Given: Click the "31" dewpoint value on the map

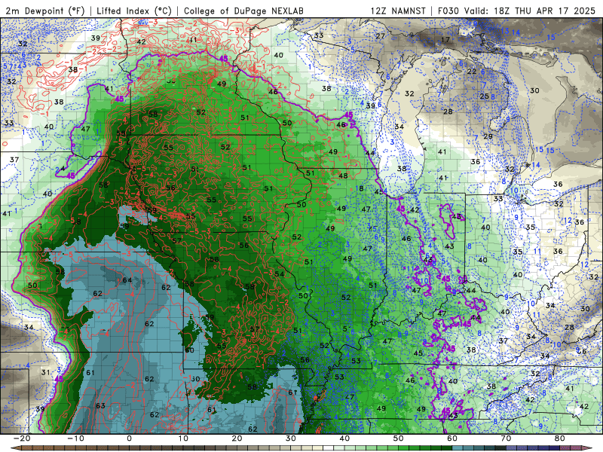Looking at the screenshot, I should pyautogui.click(x=46, y=372).
